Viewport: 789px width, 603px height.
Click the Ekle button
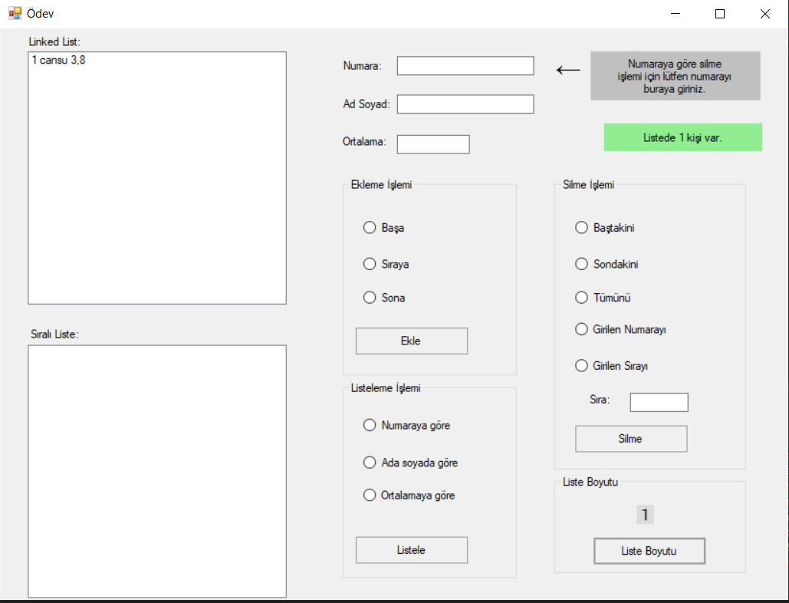click(412, 341)
